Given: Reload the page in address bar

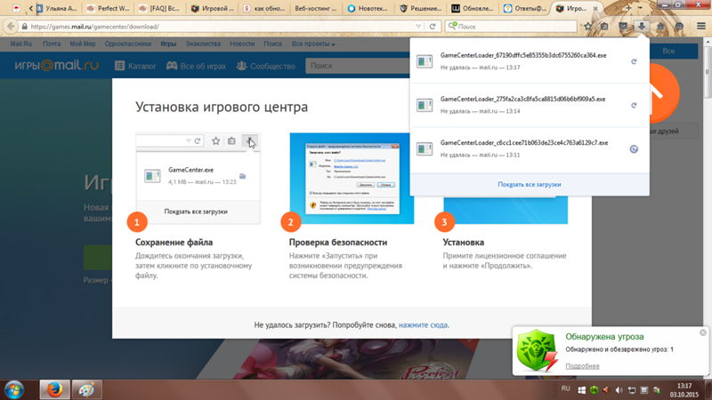Looking at the screenshot, I should click(433, 27).
